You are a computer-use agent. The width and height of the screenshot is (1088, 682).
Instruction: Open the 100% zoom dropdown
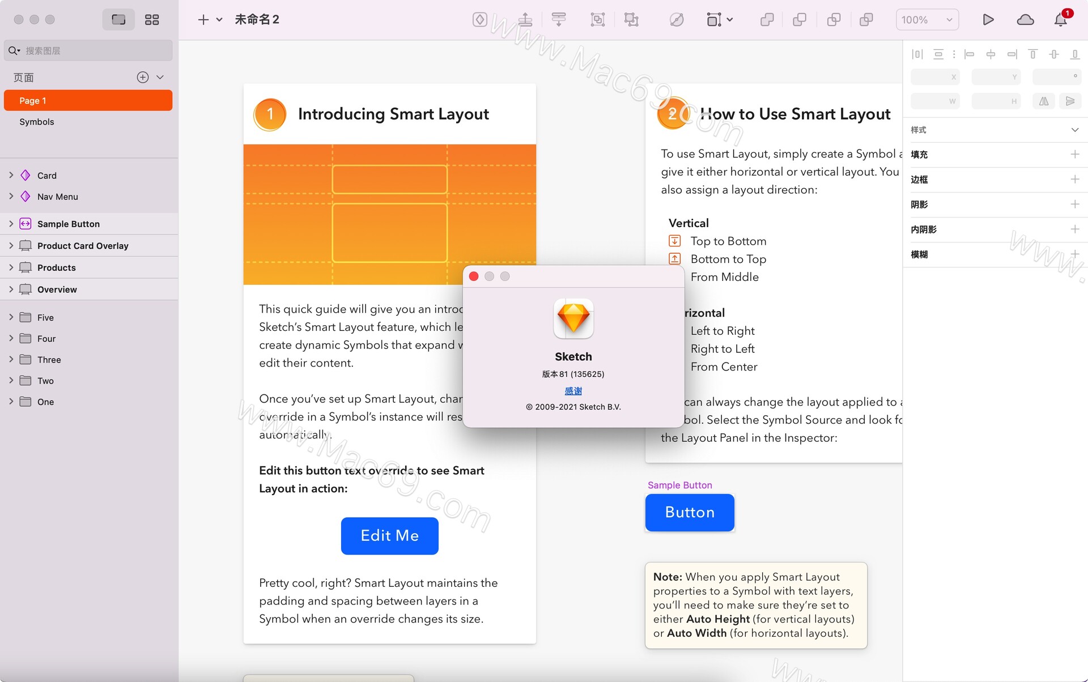pos(927,20)
